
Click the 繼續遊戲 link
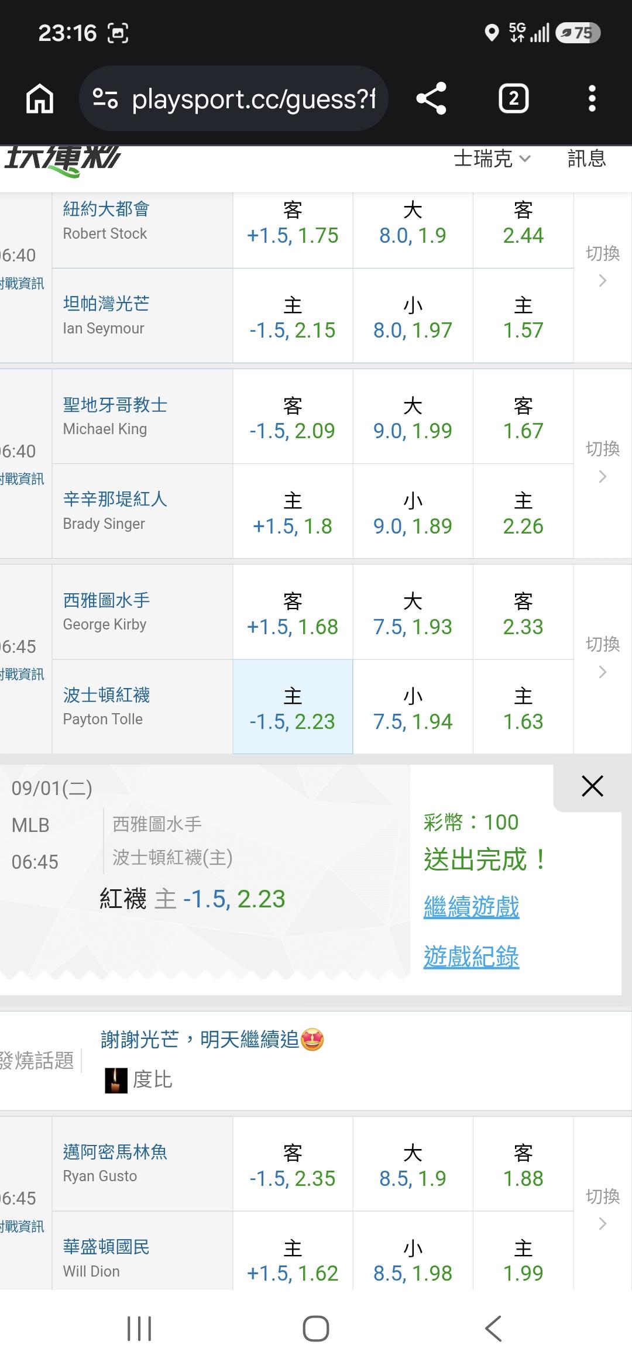point(471,907)
